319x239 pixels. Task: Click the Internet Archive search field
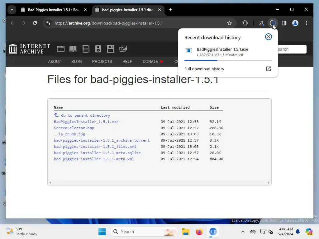(292, 49)
